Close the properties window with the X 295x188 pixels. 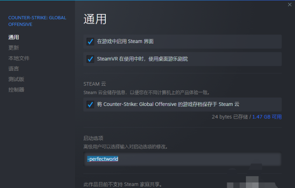[289, 5]
